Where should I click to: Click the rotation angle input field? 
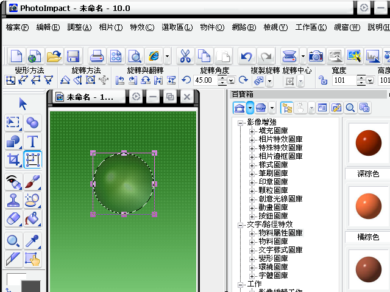[205, 80]
